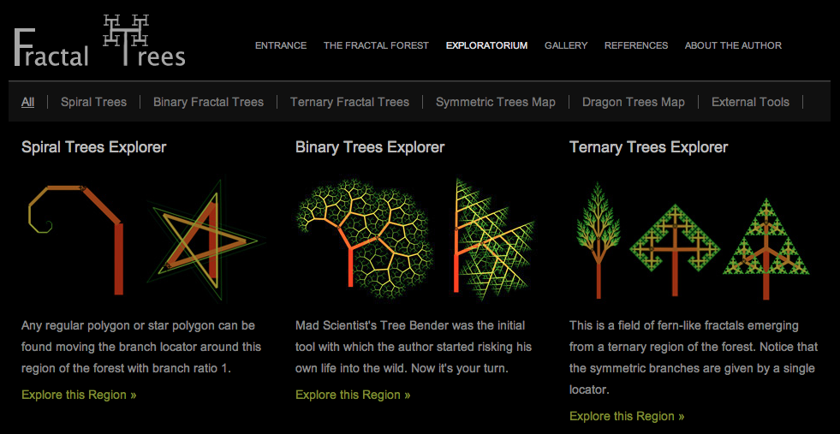Click the spiral hook tree image
Screen dimensions: 840x434
(x=76, y=240)
